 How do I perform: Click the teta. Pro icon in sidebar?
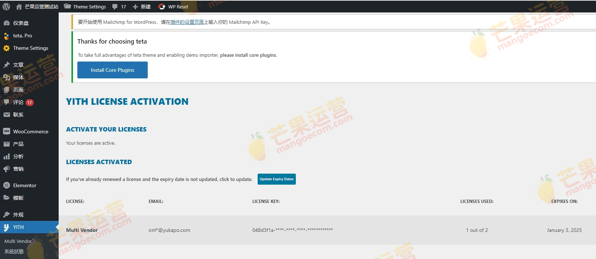coord(7,36)
